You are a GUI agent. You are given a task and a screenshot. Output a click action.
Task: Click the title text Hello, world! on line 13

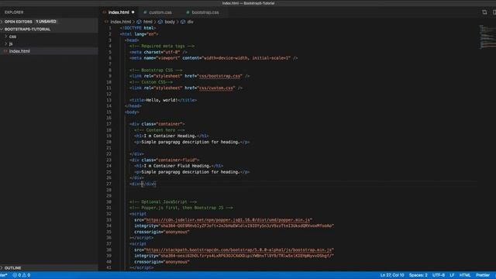tap(162, 100)
